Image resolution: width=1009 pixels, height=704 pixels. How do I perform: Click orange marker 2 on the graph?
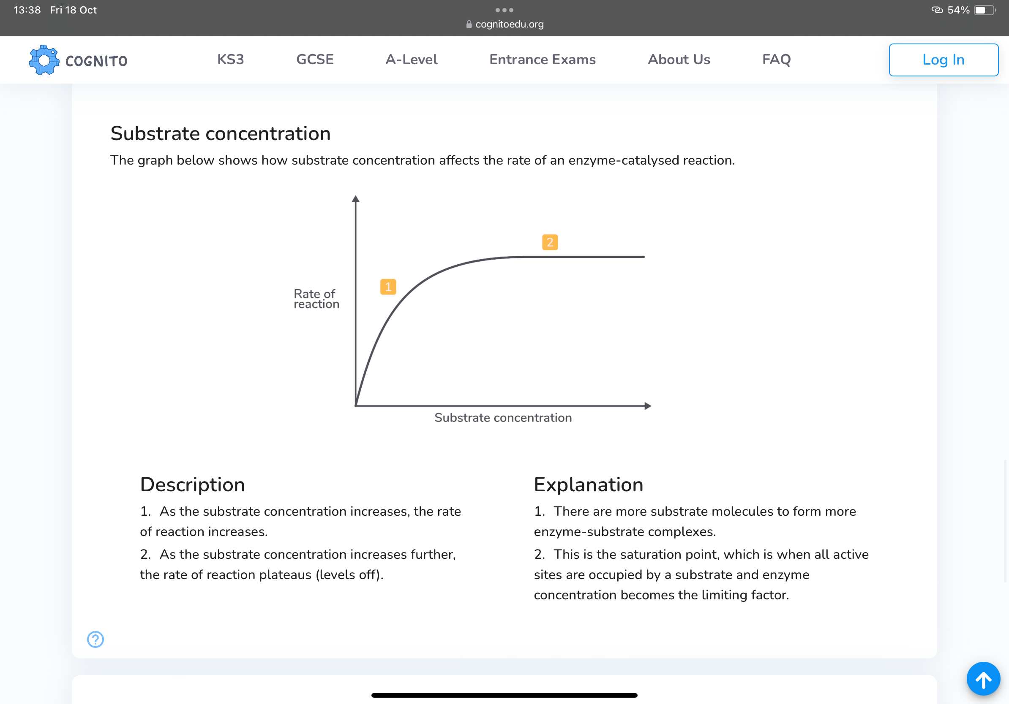550,242
